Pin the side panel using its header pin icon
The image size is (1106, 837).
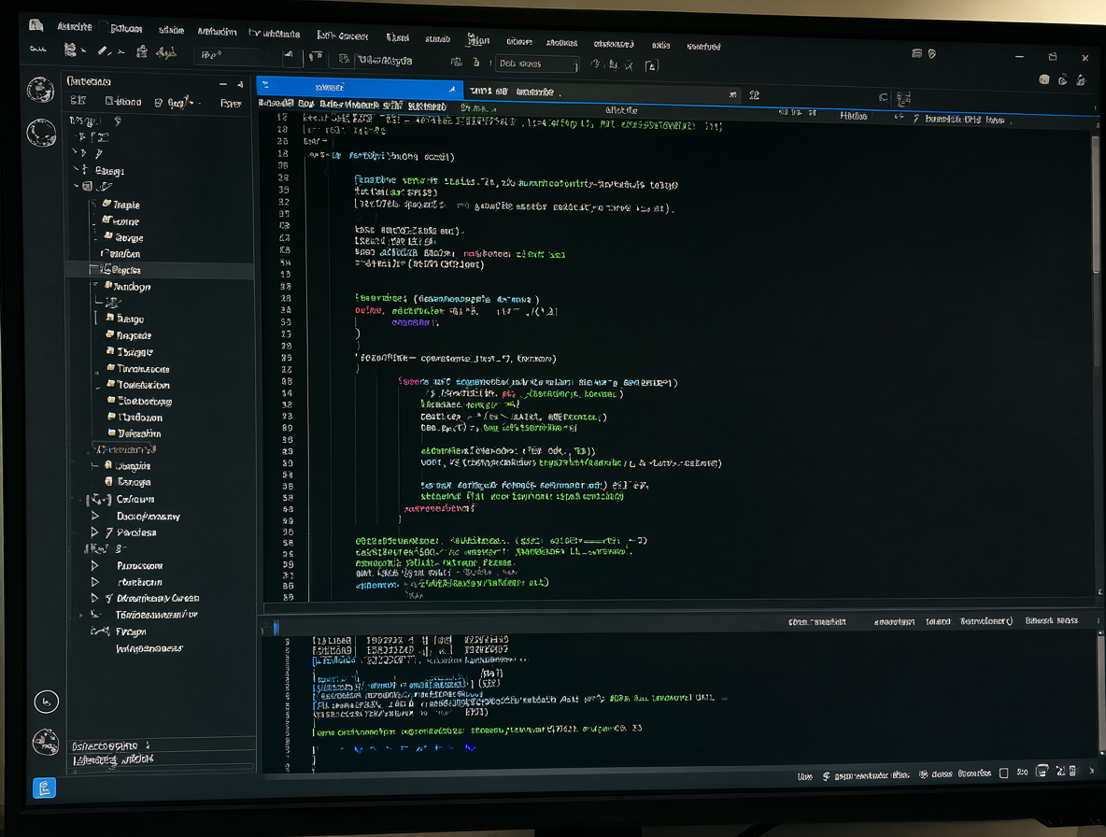click(x=240, y=84)
